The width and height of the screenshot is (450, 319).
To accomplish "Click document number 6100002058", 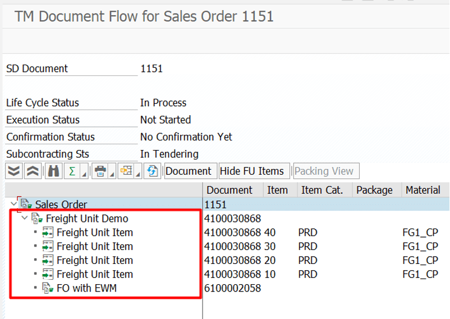I will coord(232,288).
